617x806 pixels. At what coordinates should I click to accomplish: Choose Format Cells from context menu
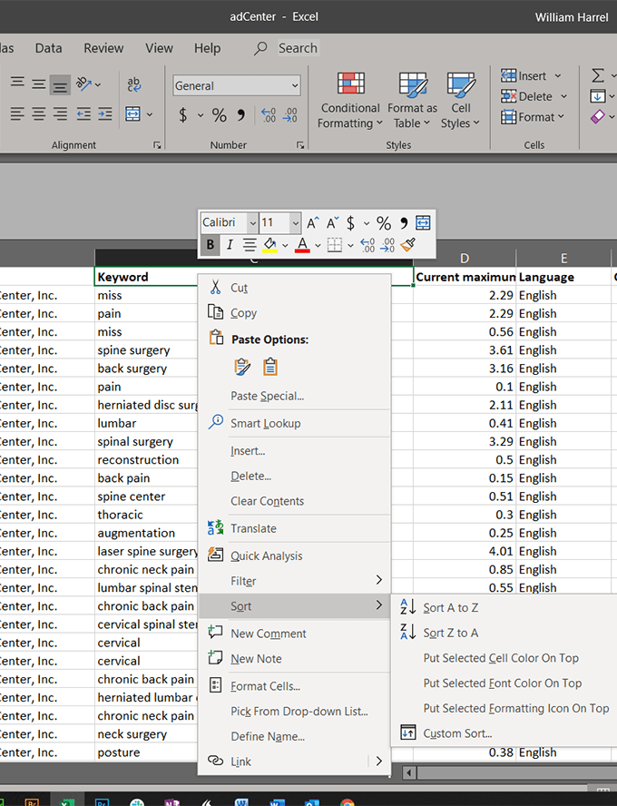tap(265, 686)
